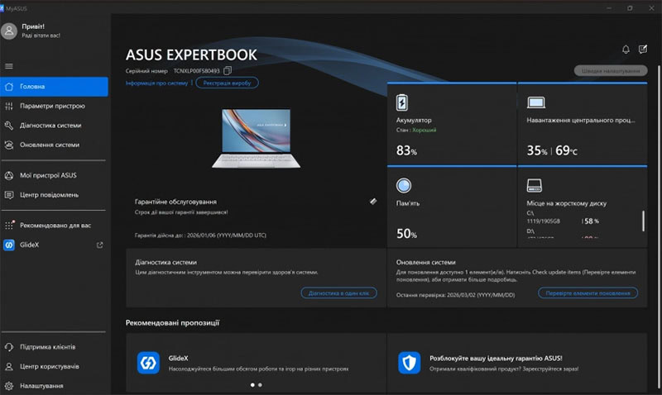The width and height of the screenshot is (662, 395).
Task: Click the GlideX offer app icon
Action: [148, 363]
